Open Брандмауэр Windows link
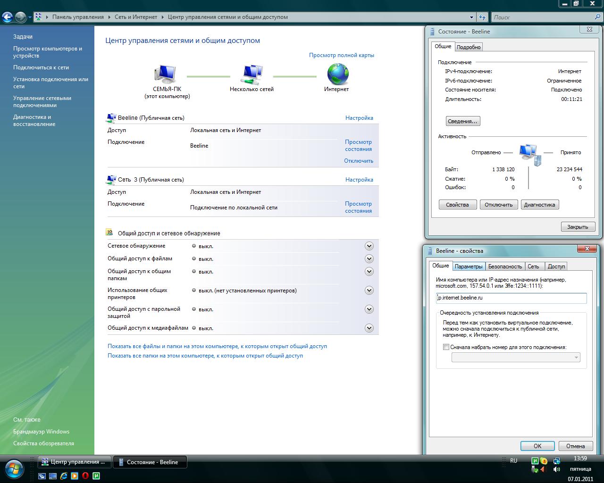Image resolution: width=604 pixels, height=483 pixels. pyautogui.click(x=41, y=432)
